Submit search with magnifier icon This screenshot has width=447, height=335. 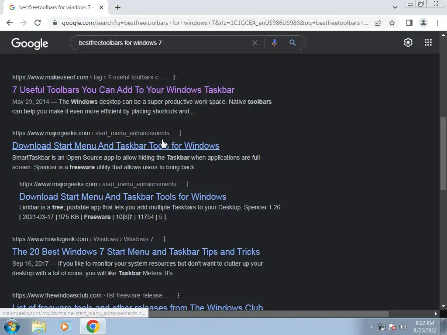tap(292, 43)
